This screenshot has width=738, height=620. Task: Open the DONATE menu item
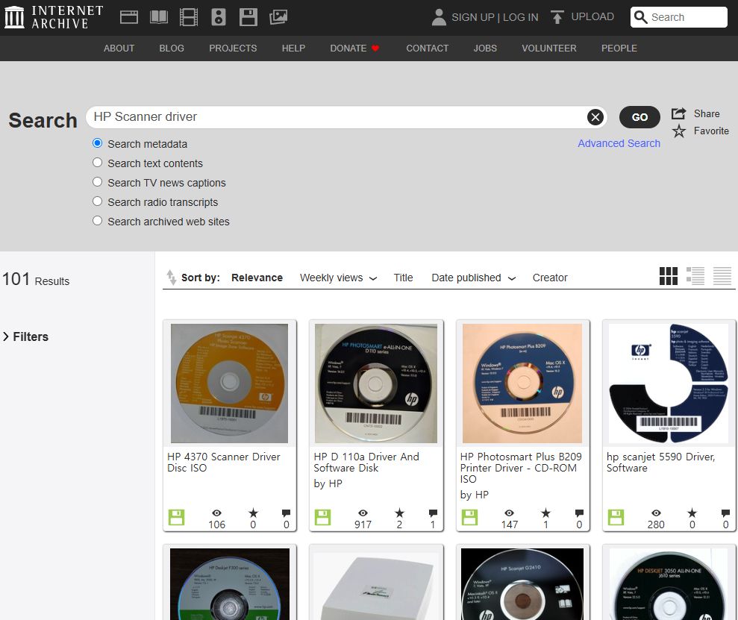(x=354, y=48)
